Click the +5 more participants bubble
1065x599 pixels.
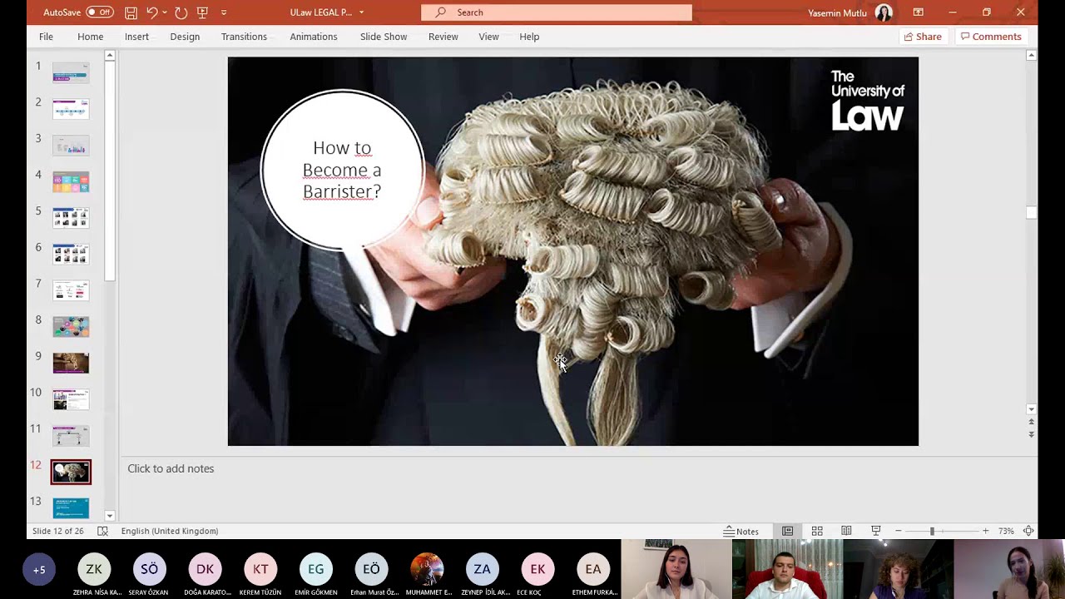39,570
